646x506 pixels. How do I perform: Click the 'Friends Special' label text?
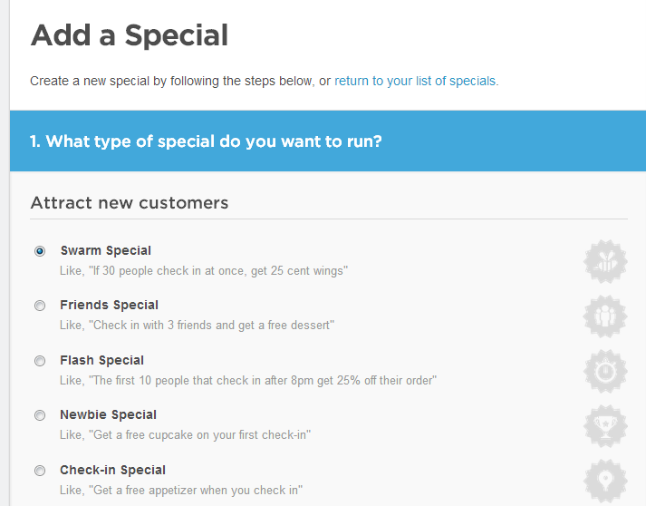click(x=109, y=305)
